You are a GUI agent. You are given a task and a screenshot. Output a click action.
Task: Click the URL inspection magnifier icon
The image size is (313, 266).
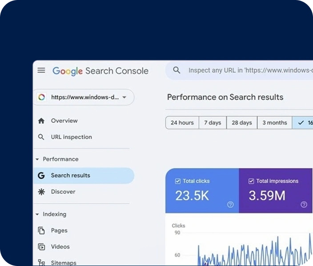point(41,137)
